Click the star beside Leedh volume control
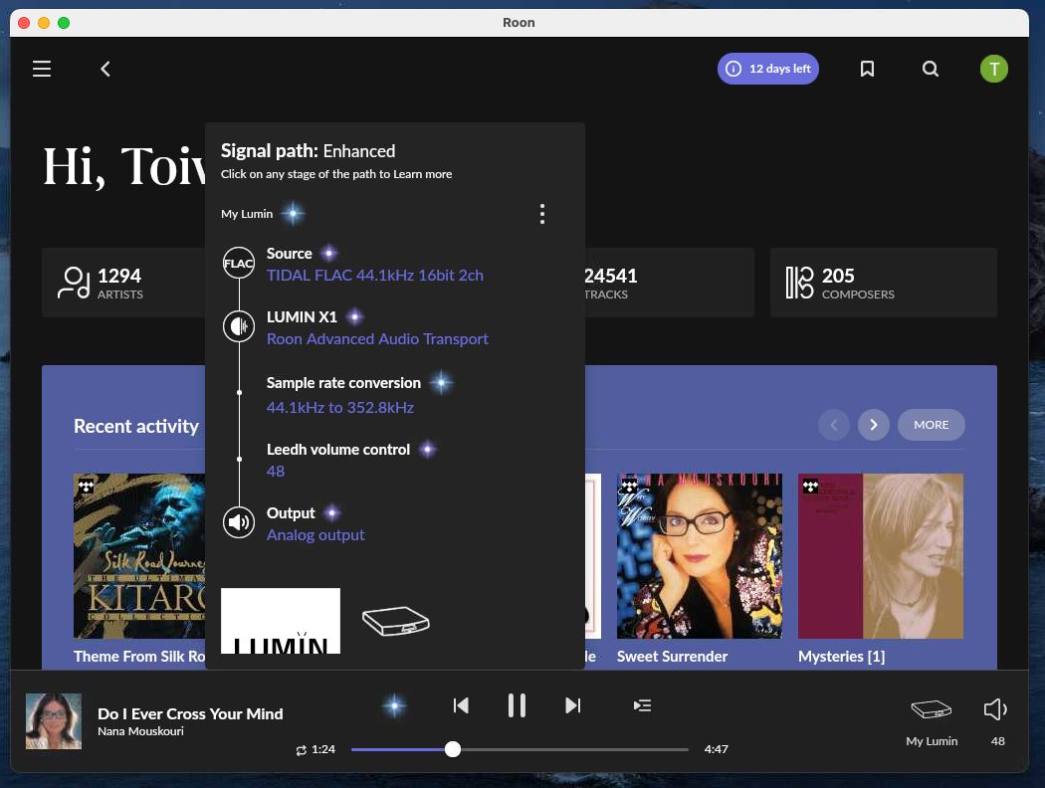Image resolution: width=1045 pixels, height=788 pixels. [x=427, y=450]
